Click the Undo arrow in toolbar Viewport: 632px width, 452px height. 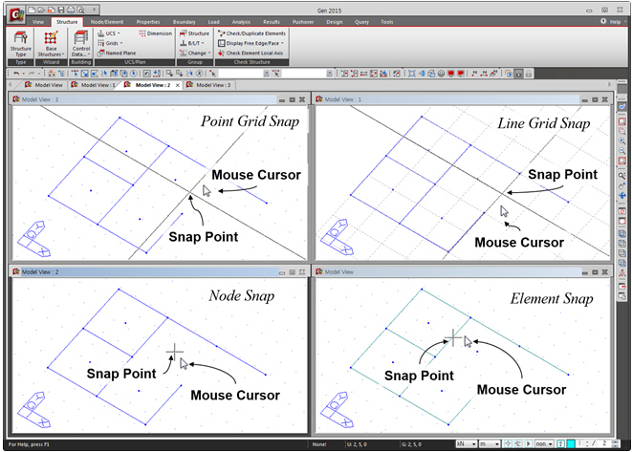[x=16, y=73]
